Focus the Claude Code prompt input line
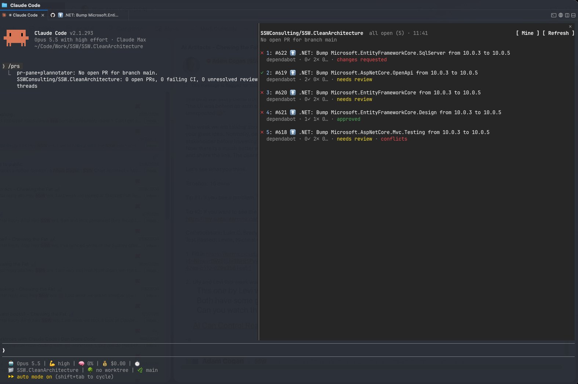The height and width of the screenshot is (384, 578). tap(288, 350)
